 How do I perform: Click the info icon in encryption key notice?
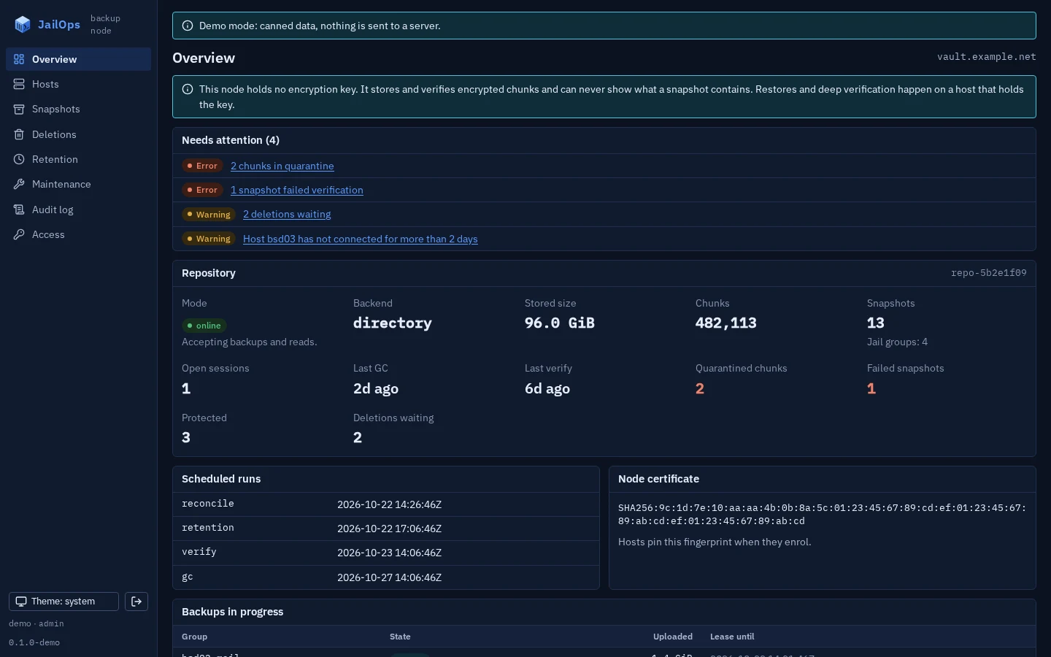pyautogui.click(x=188, y=89)
